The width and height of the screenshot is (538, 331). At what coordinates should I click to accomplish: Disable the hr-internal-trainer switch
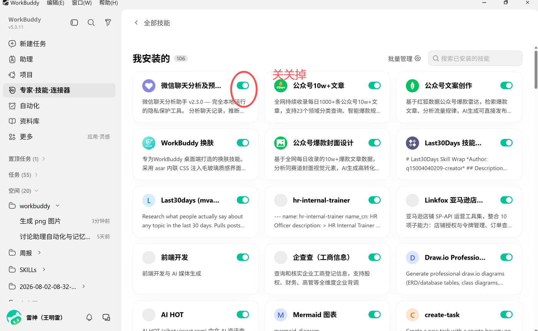pyautogui.click(x=375, y=200)
